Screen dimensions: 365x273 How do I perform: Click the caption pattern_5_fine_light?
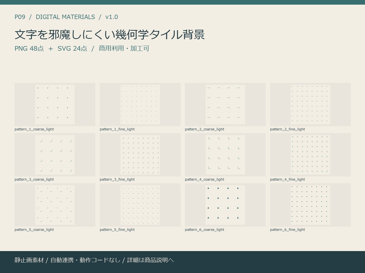tap(117, 229)
